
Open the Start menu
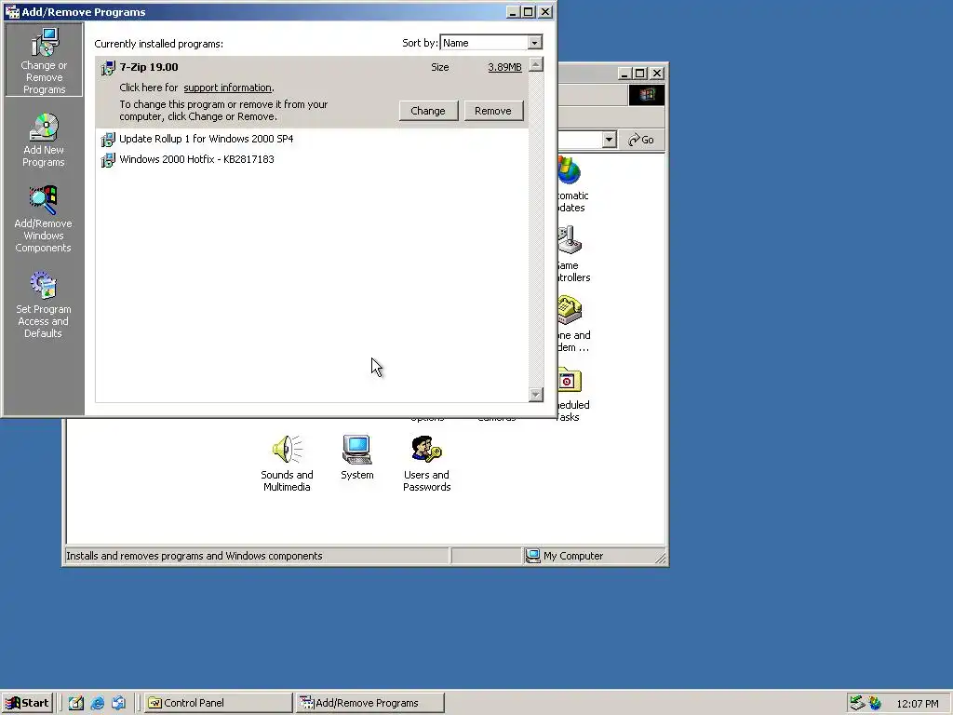click(x=27, y=703)
